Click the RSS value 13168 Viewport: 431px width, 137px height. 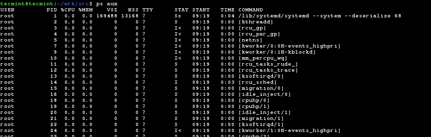pos(130,16)
